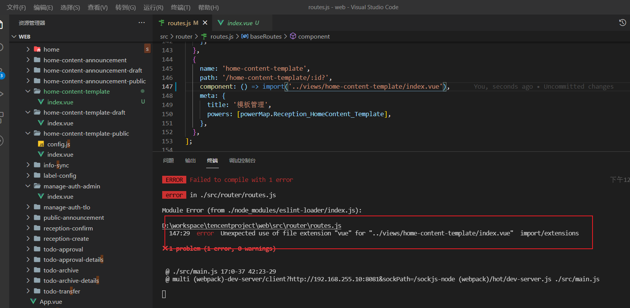Image resolution: width=630 pixels, height=308 pixels.
Task: Click the home folder icon in explorer
Action: point(37,49)
